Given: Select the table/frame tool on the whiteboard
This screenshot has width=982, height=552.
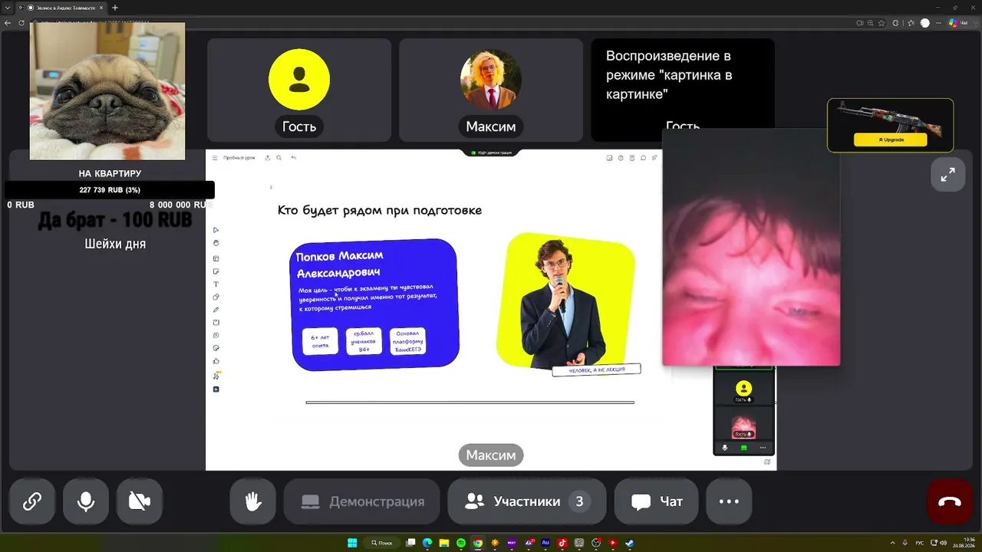Looking at the screenshot, I should tap(216, 258).
